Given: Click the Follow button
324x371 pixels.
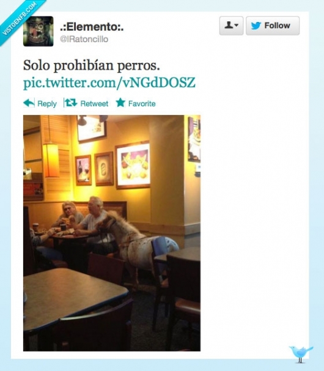Looking at the screenshot, I should tap(273, 26).
